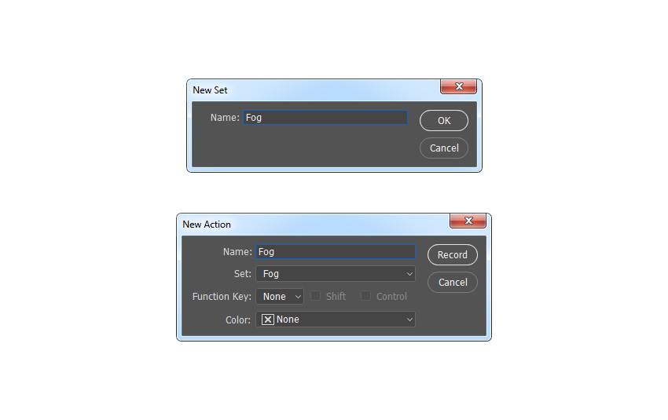668x420 pixels.
Task: Close the New Action dialog with X
Action: pos(468,221)
